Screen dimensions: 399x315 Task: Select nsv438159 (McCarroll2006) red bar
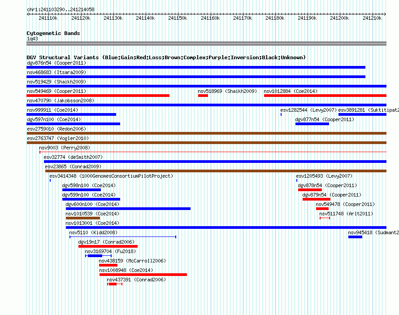tap(108, 265)
